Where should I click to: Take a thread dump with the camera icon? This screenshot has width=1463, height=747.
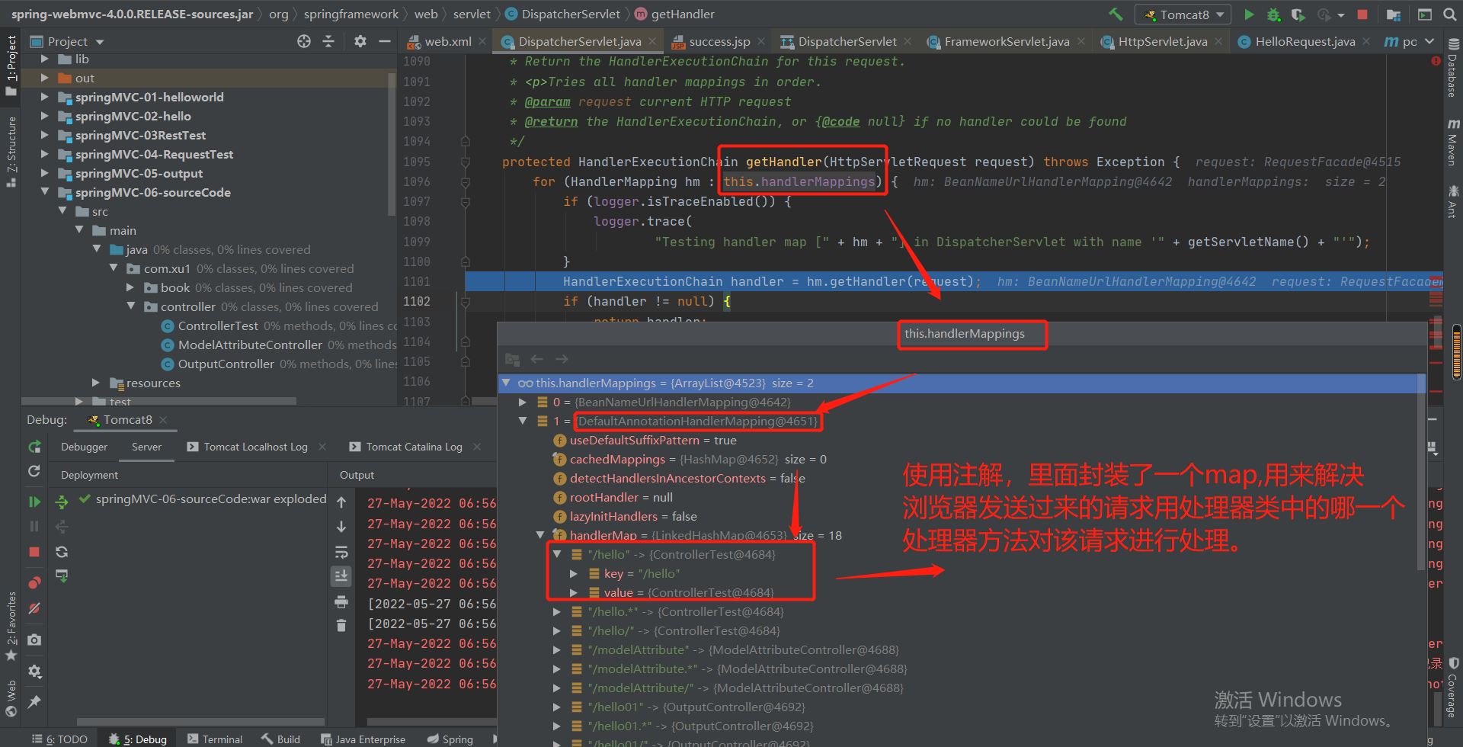coord(34,640)
